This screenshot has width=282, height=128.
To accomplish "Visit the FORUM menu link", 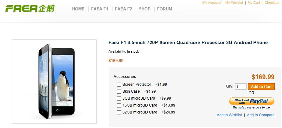I will tap(165, 9).
